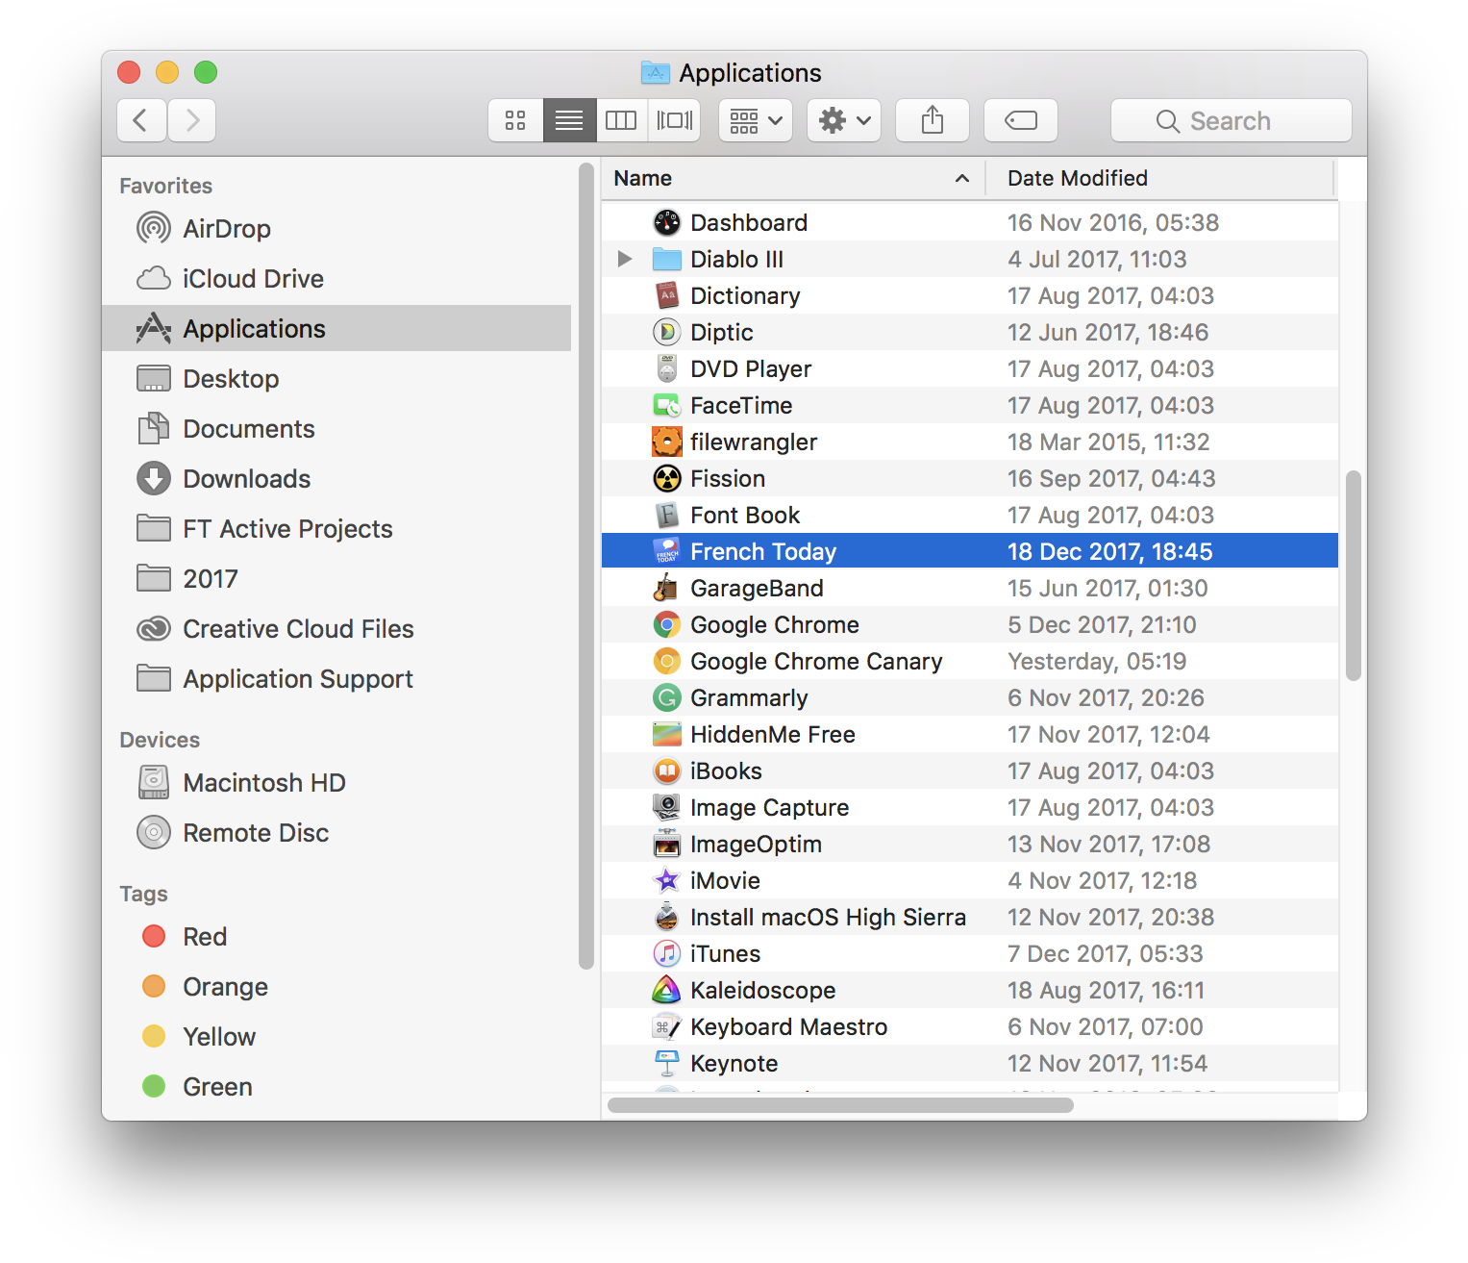Image resolution: width=1468 pixels, height=1263 pixels.
Task: Open the arrange-by dropdown
Action: [756, 120]
